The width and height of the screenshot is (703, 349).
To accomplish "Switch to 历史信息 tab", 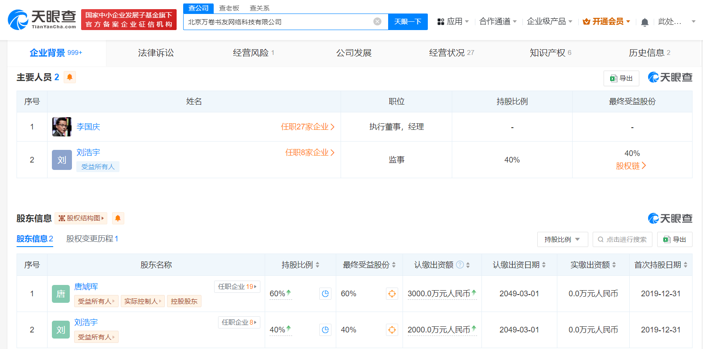I will coord(649,53).
